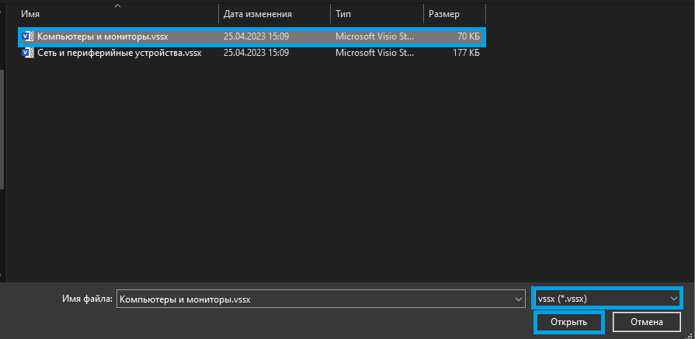This screenshot has width=695, height=339.
Task: Click 177 КБ size cell
Action: click(466, 53)
